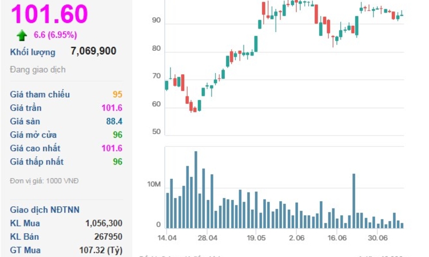Click the Giá thấp nhất label
The width and height of the screenshot is (429, 257).
[x=36, y=162]
